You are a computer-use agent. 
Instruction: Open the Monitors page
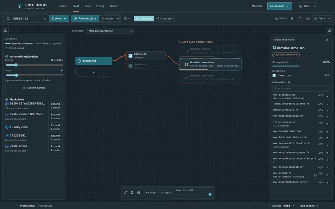pyautogui.click(x=257, y=6)
